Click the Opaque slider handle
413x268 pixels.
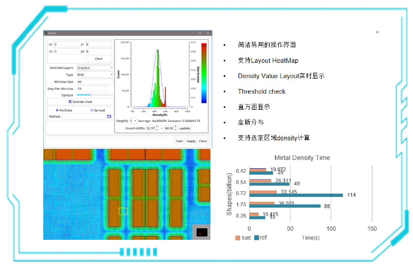(x=91, y=95)
